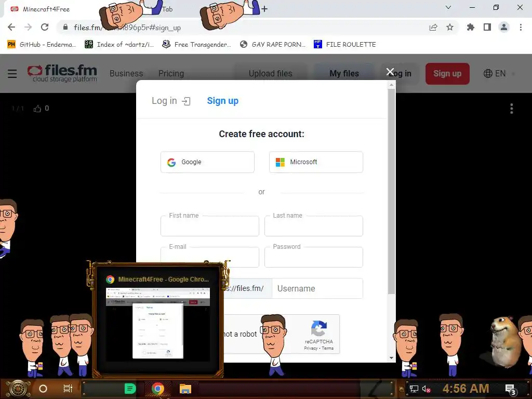Click Upload files button
The height and width of the screenshot is (399, 532).
point(270,73)
